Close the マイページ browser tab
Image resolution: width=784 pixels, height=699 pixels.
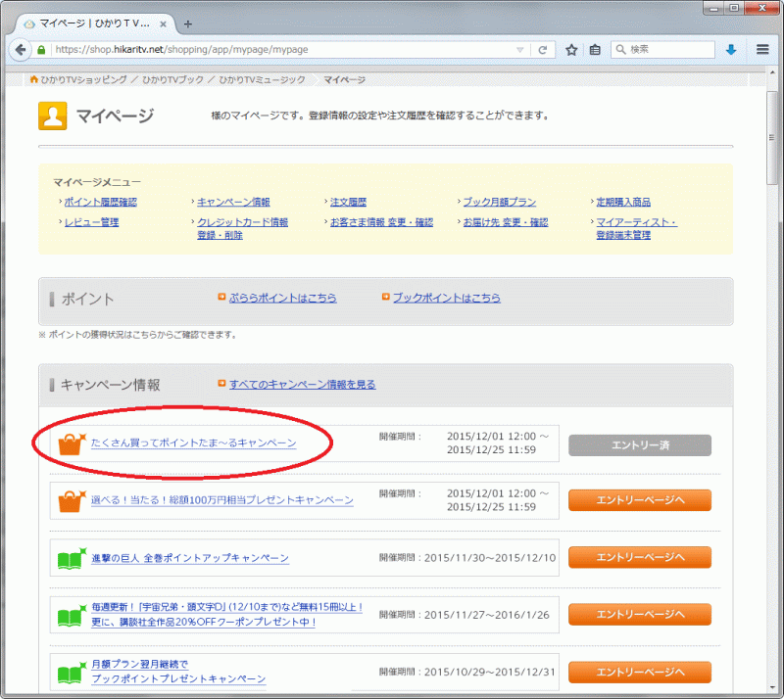tap(163, 23)
